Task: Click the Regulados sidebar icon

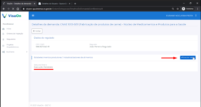Action: [4, 39]
